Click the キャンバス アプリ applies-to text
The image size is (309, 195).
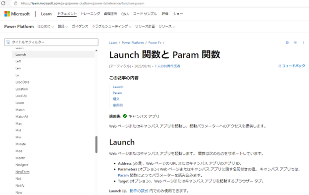point(144,116)
